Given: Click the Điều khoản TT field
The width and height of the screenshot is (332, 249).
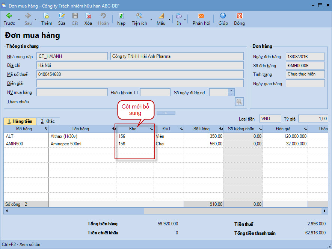Looking at the screenshot, I should 155,92.
